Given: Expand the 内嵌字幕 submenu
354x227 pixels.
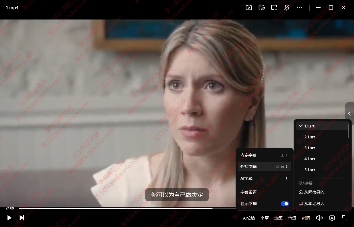Looking at the screenshot, I should (264, 155).
